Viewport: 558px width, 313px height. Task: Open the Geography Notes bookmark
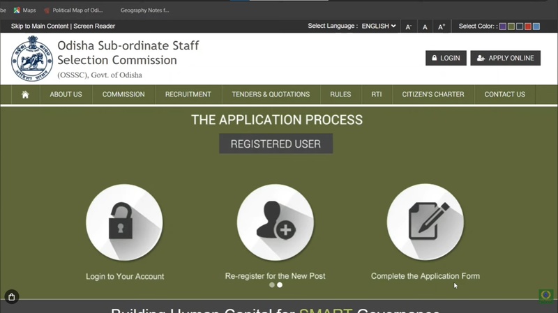coord(144,10)
